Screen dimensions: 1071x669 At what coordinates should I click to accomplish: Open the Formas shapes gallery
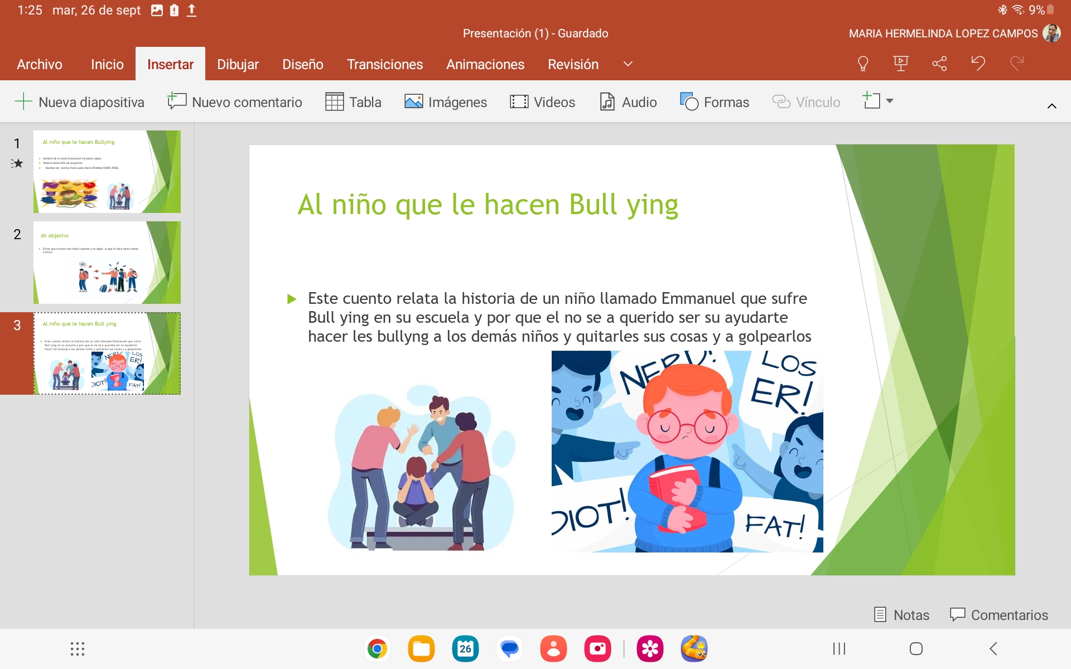(x=714, y=102)
